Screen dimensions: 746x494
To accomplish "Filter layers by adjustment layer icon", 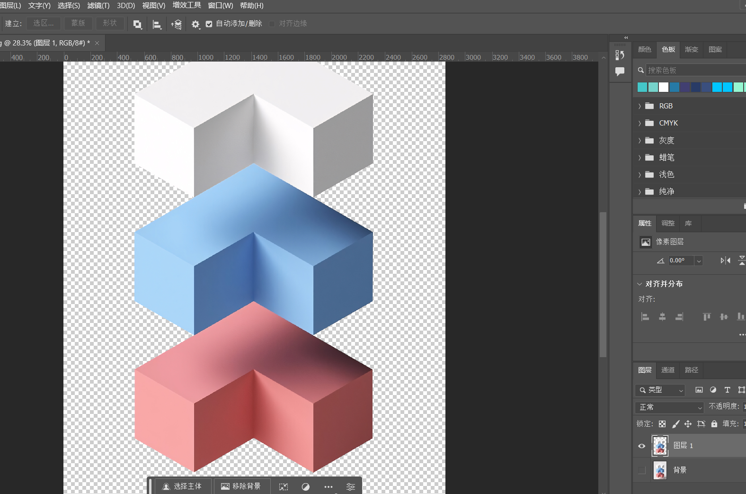I will 713,390.
